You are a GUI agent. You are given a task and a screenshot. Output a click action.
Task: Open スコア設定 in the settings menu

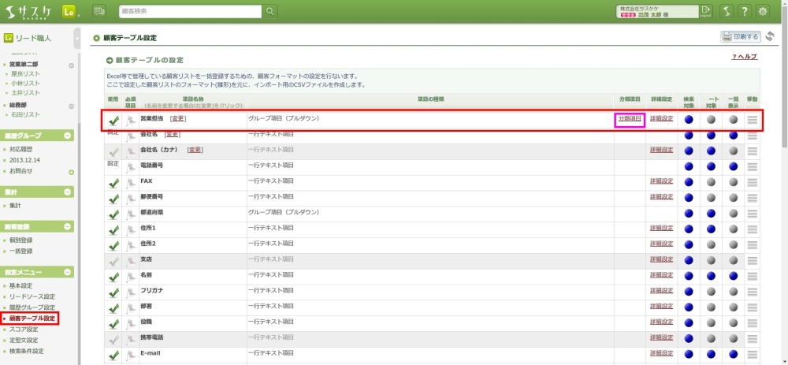(24, 329)
